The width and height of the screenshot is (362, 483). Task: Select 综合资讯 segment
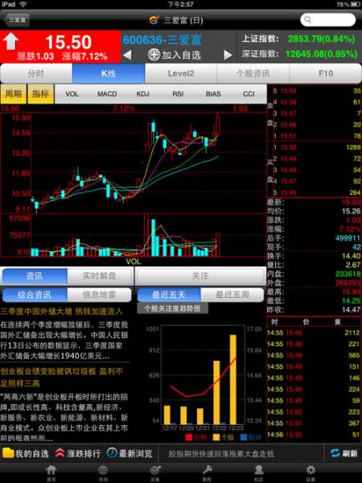click(35, 295)
